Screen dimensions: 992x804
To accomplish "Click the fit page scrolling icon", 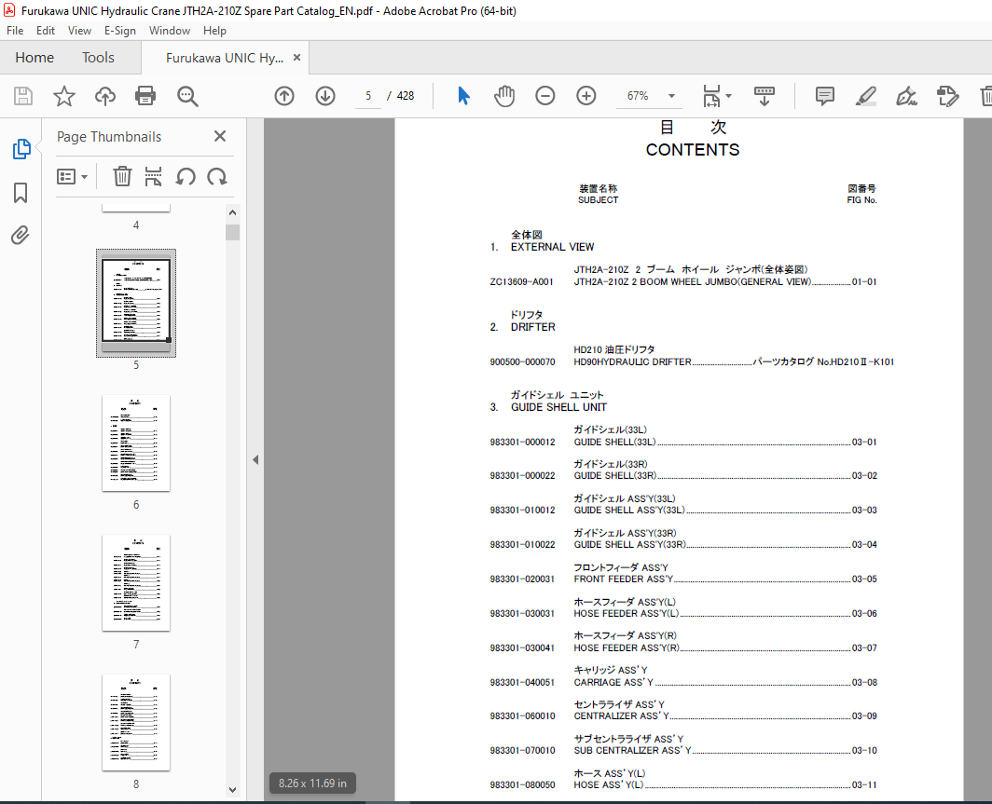I will (711, 96).
